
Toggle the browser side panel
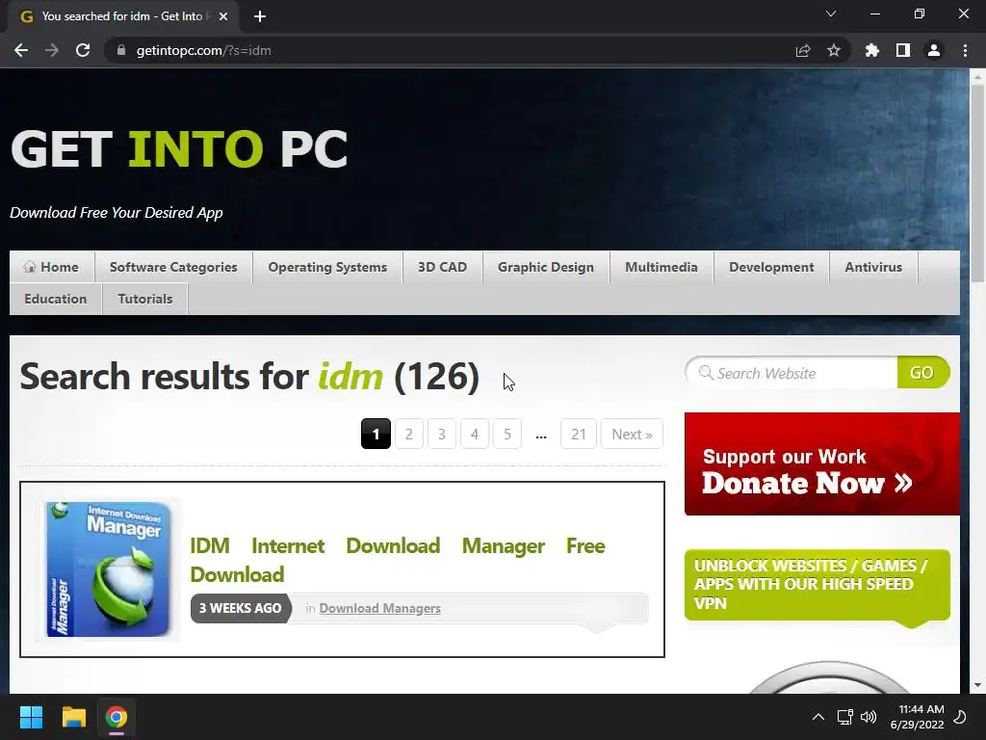[x=903, y=50]
